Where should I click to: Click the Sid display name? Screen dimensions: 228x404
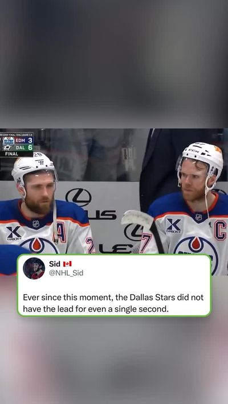tap(55, 263)
